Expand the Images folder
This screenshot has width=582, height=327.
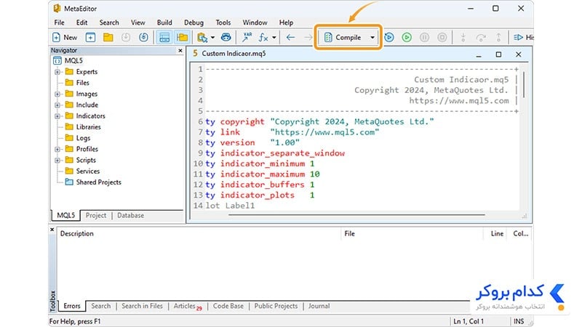pyautogui.click(x=57, y=94)
